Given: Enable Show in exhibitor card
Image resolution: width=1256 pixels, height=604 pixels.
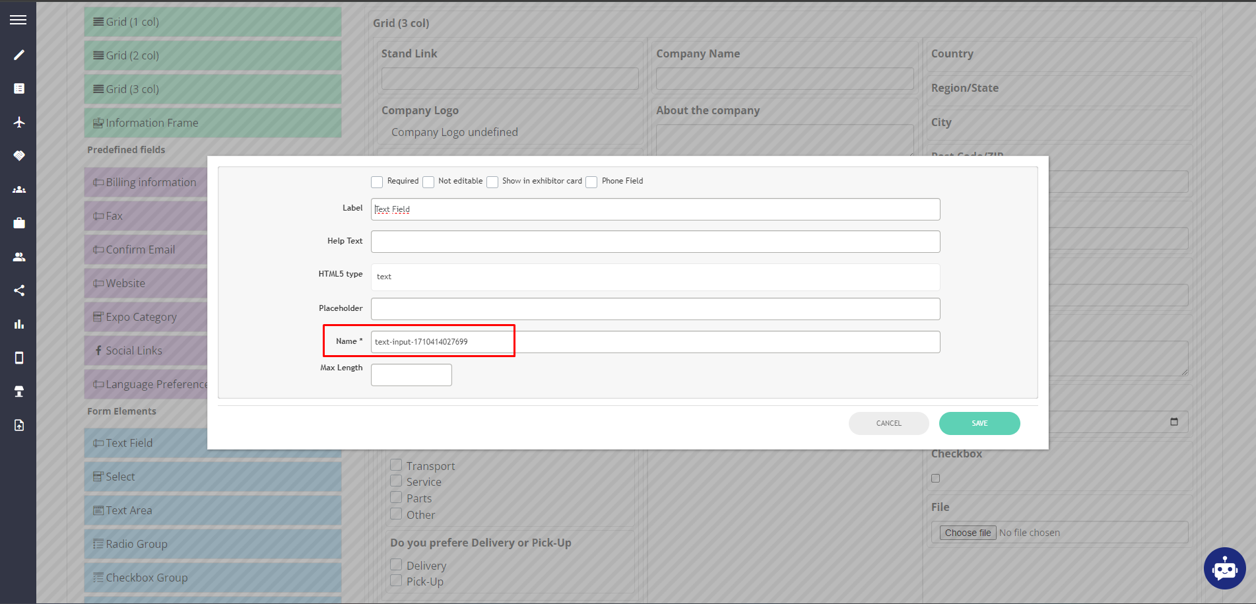Looking at the screenshot, I should [492, 182].
